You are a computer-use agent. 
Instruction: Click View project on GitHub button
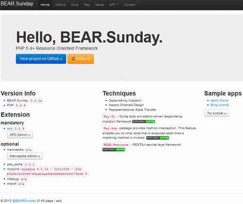tap(41, 59)
